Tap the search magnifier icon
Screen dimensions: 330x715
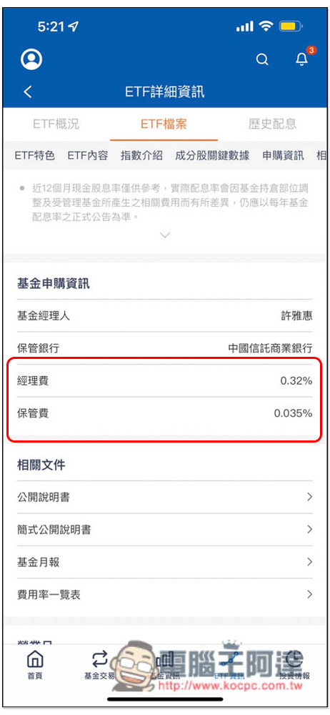coord(262,59)
